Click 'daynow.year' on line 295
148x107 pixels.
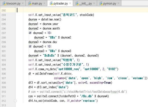51,24
